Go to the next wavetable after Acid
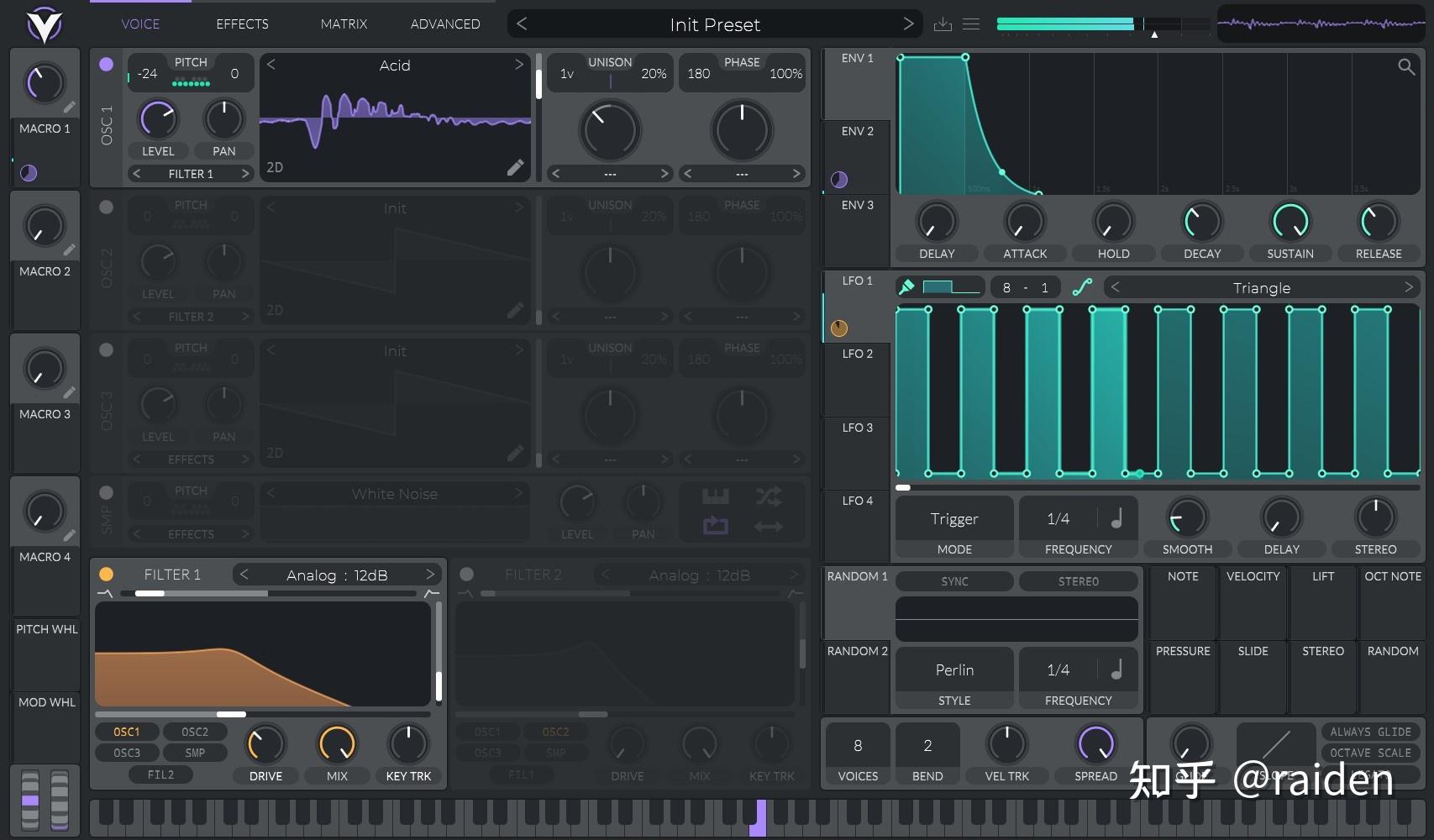Screen dimensions: 1434x840 pyautogui.click(x=519, y=65)
